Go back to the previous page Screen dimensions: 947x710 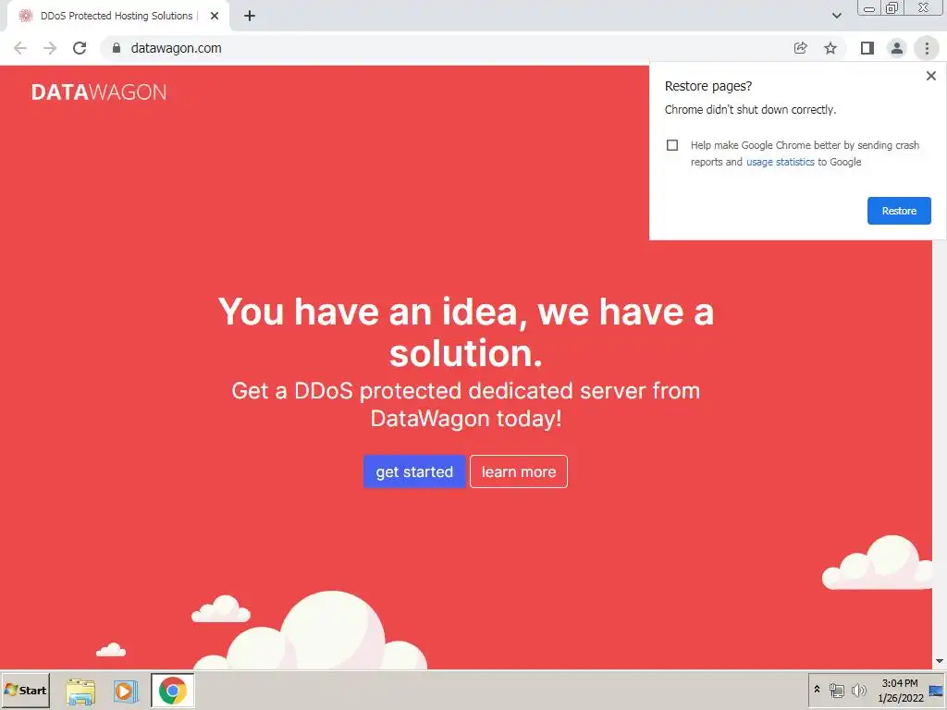click(20, 48)
